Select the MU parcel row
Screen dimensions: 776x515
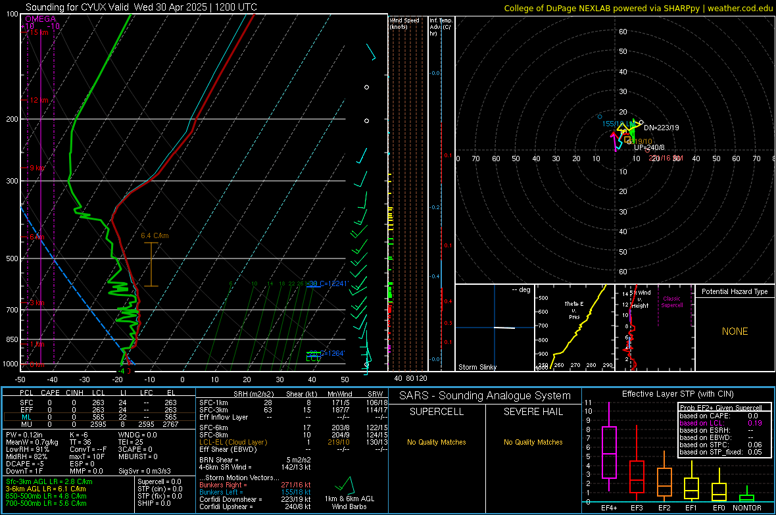click(99, 424)
